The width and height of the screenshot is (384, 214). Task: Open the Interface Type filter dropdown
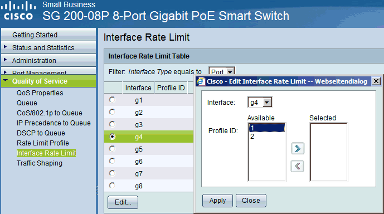click(222, 71)
